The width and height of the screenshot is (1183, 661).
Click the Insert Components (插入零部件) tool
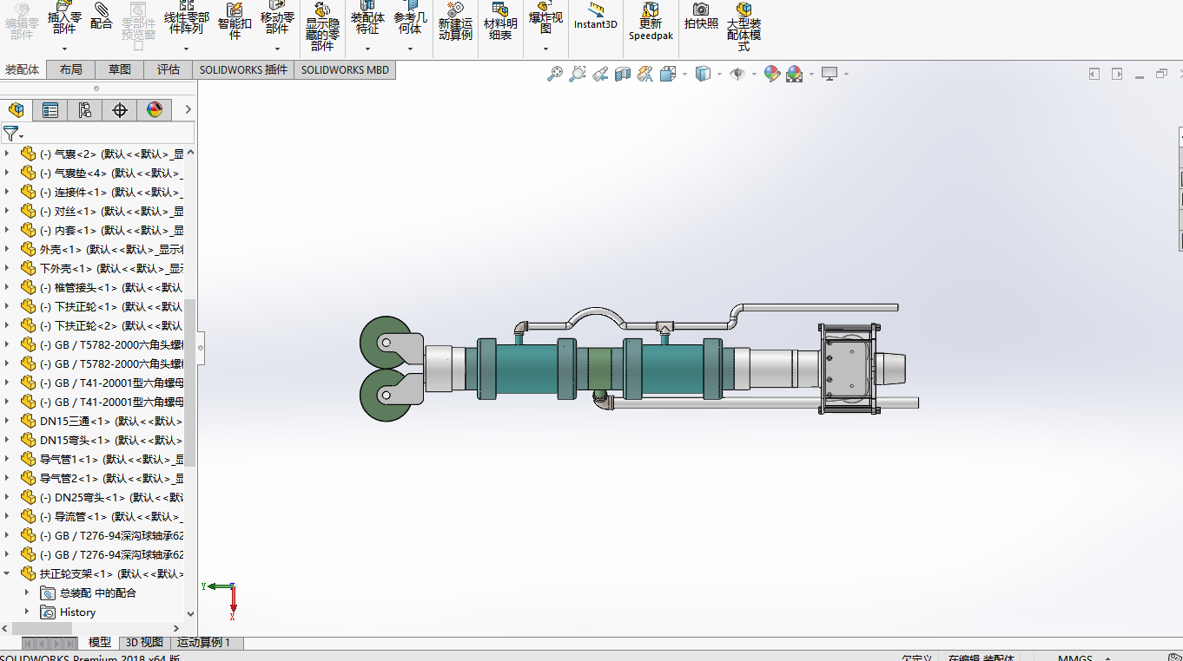[64, 19]
